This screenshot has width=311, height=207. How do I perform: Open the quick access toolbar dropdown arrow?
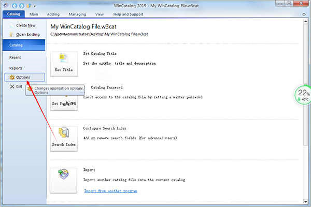tap(35, 6)
